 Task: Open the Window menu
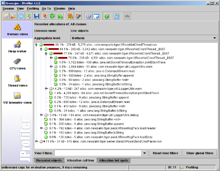(x=60, y=9)
